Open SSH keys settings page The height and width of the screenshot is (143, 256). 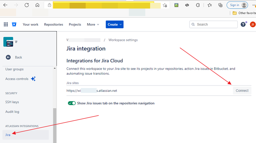pos(12,102)
